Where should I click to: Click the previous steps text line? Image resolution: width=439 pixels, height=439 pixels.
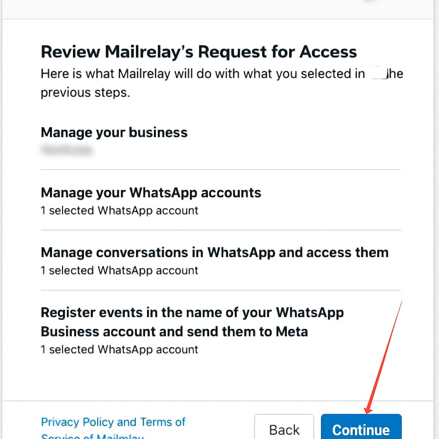pos(85,93)
